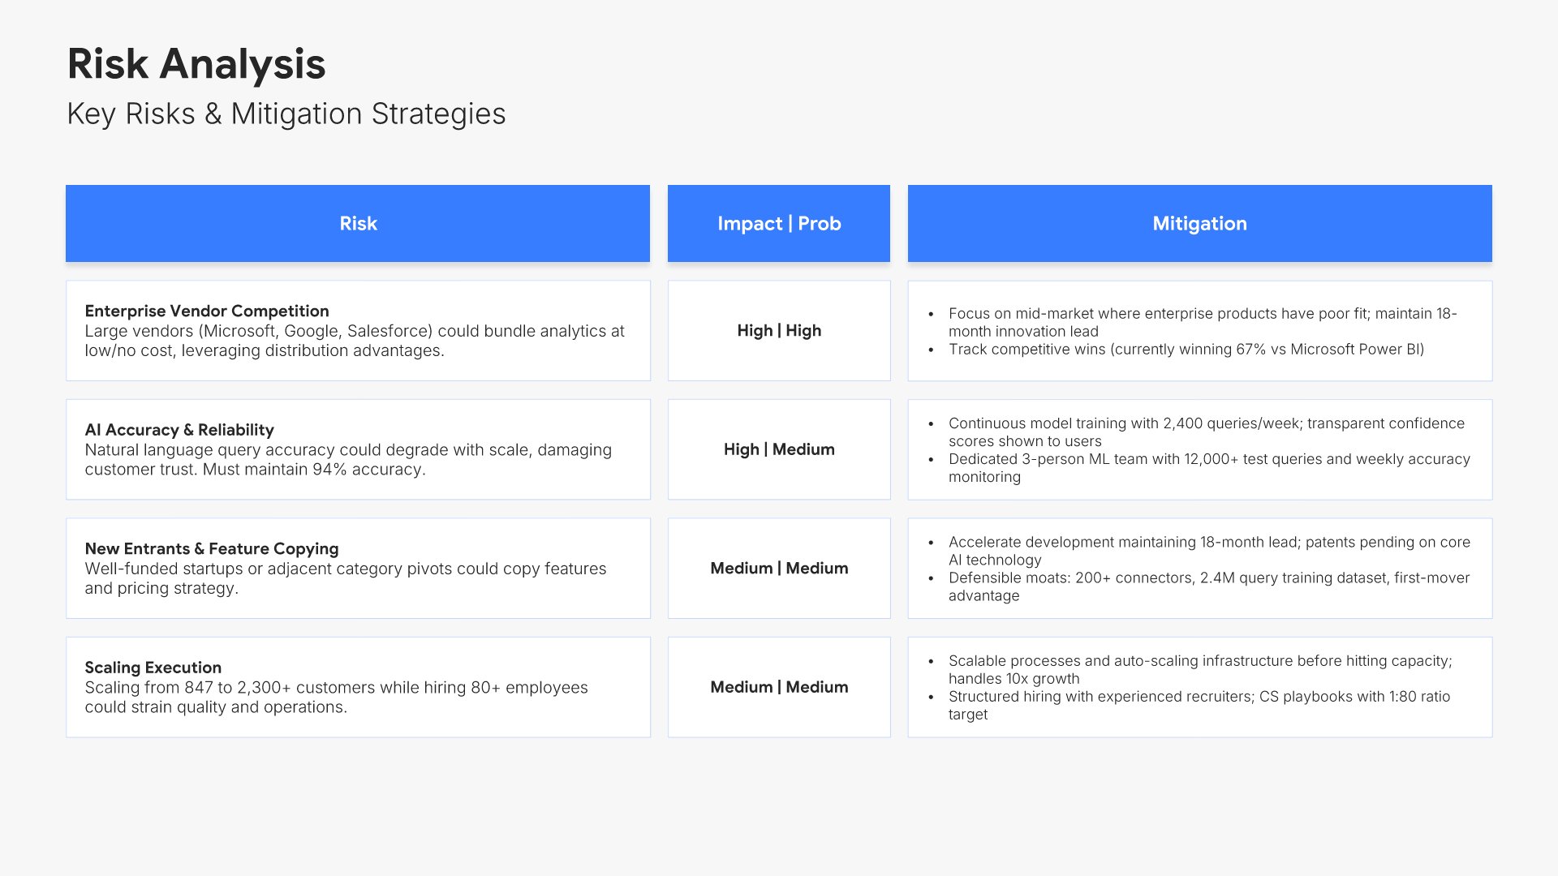1558x876 pixels.
Task: Select the High | High rating cell
Action: point(778,331)
